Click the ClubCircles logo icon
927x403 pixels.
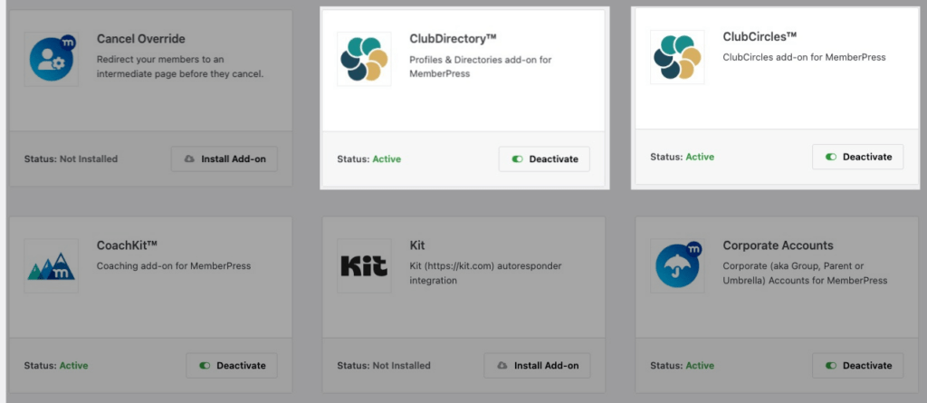[677, 57]
